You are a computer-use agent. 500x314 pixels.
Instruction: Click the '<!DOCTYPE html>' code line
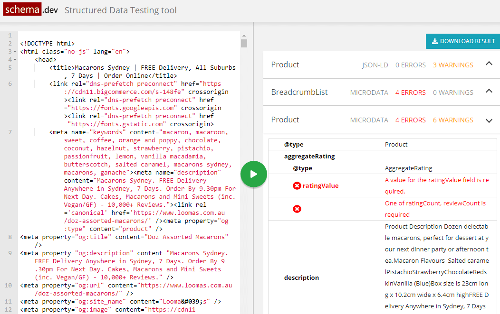(47, 43)
